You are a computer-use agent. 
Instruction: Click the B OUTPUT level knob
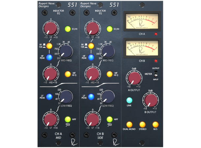[151, 100]
